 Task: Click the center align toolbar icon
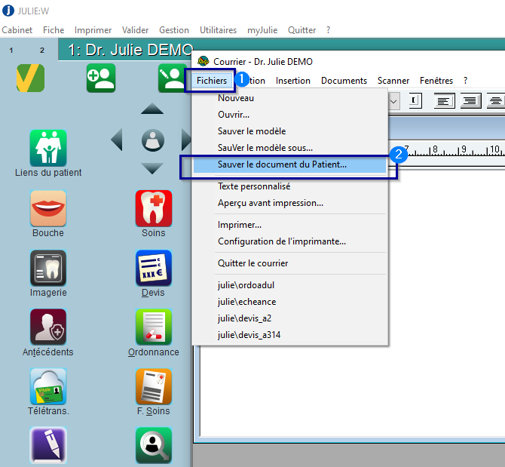495,101
